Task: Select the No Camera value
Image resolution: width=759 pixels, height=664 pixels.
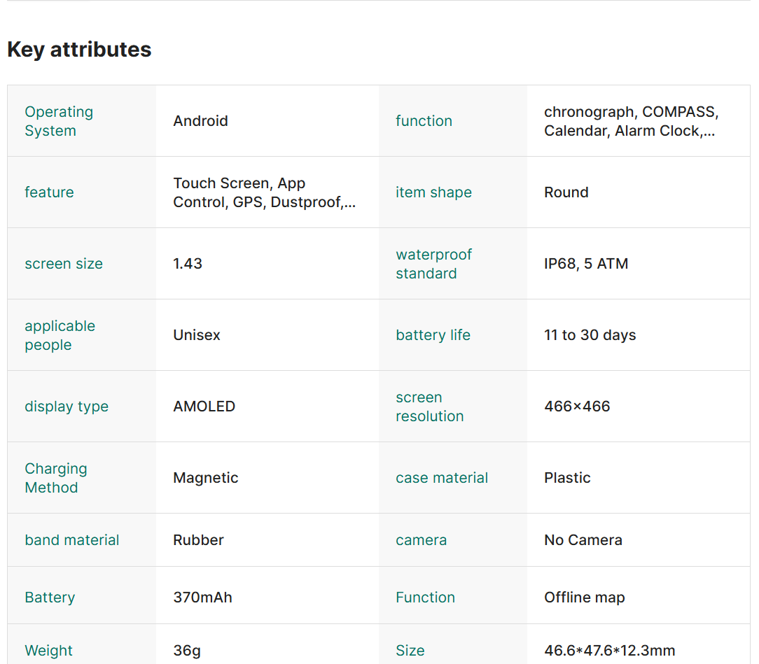Action: 583,540
